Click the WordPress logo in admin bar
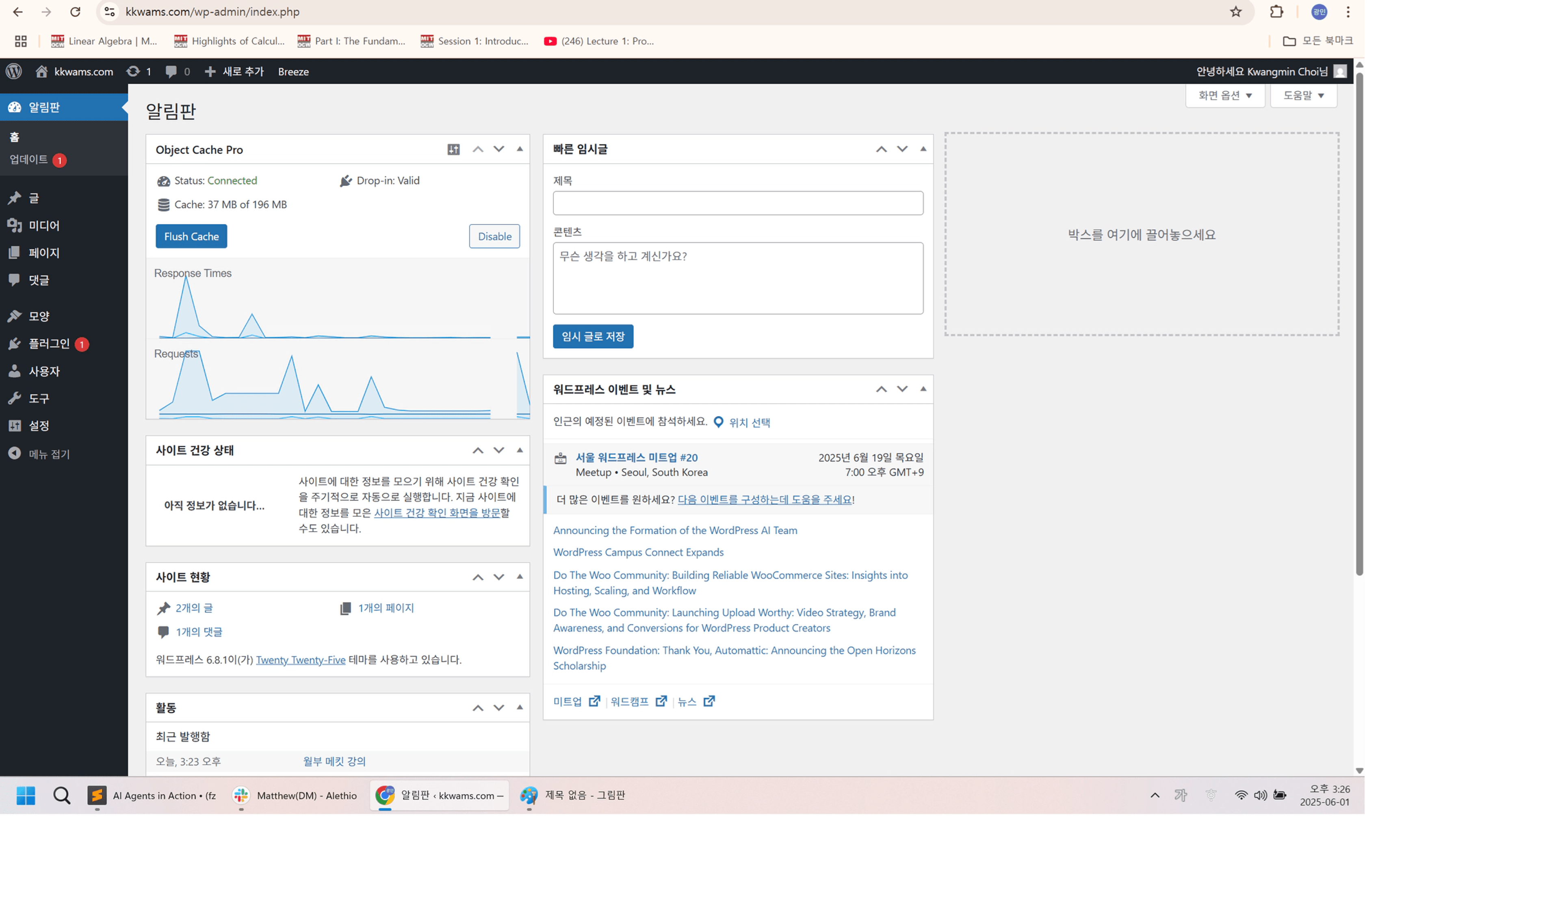Screen dimensions: 1560x915 (x=14, y=71)
